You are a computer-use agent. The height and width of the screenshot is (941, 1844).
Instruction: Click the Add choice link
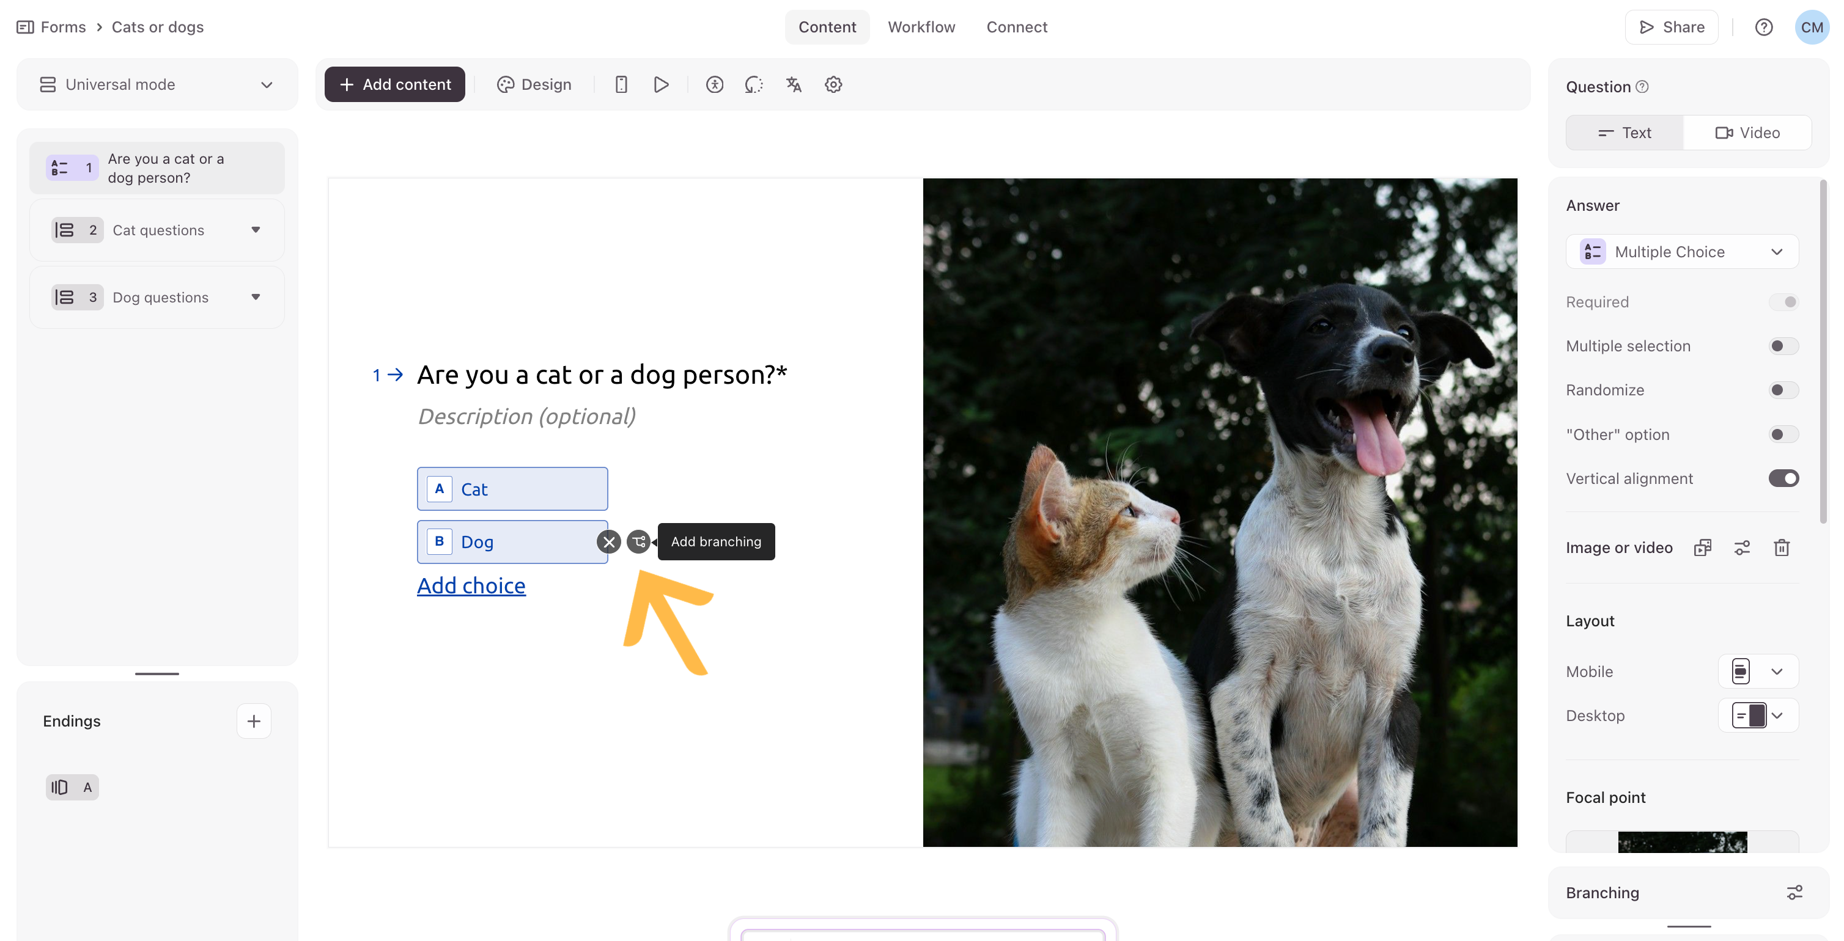coord(471,585)
